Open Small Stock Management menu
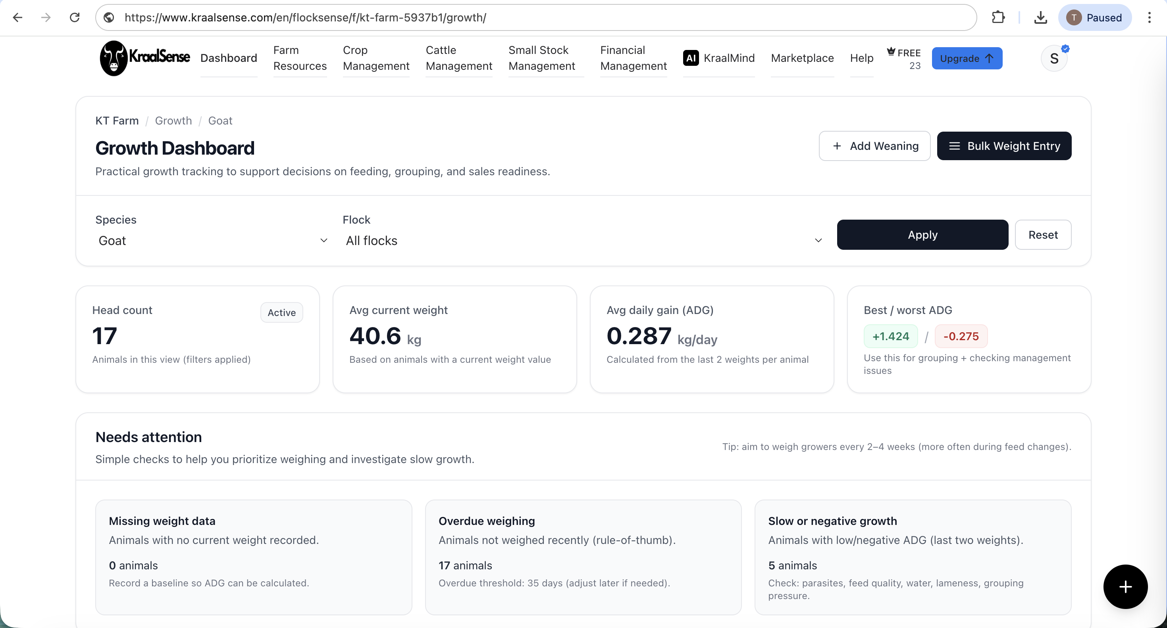 tap(541, 58)
